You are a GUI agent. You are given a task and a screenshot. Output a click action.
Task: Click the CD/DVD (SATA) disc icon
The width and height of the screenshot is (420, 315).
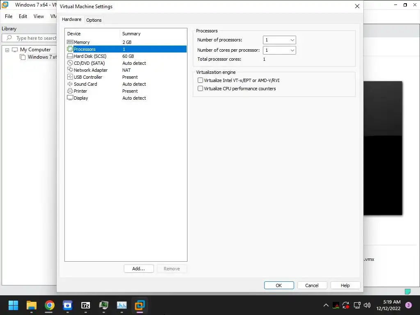click(70, 63)
